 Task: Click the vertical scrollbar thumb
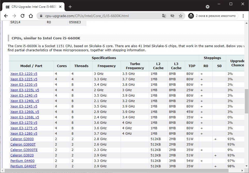click(246, 101)
